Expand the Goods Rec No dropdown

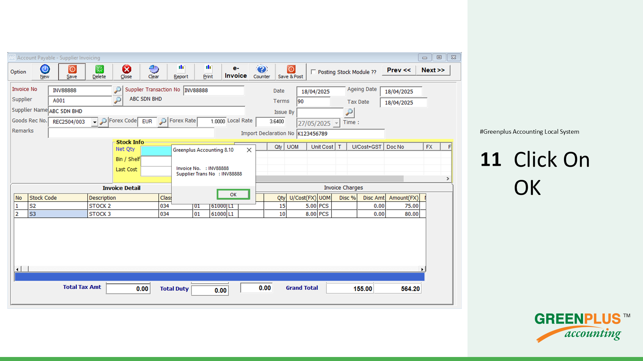click(95, 122)
